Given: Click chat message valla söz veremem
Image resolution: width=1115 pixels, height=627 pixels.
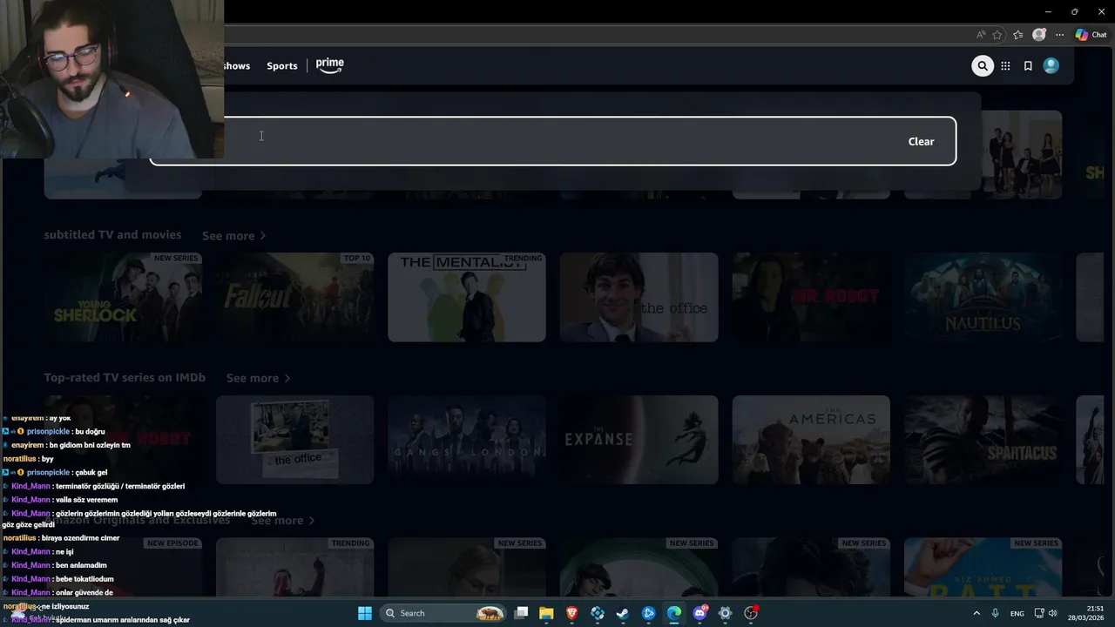Looking at the screenshot, I should 86,500.
